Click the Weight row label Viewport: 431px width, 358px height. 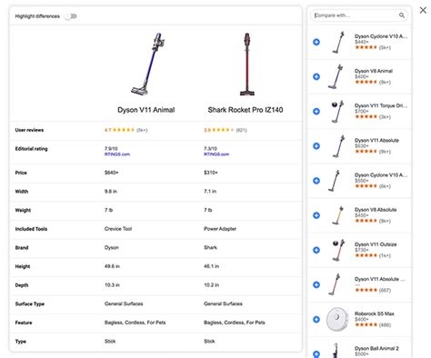[23, 210]
